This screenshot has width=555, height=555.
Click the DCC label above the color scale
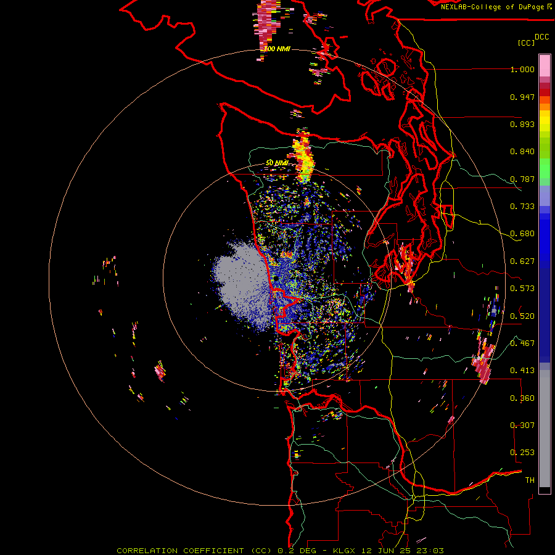(541, 37)
